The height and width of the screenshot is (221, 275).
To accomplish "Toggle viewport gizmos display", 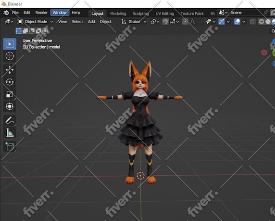I will tap(222, 22).
